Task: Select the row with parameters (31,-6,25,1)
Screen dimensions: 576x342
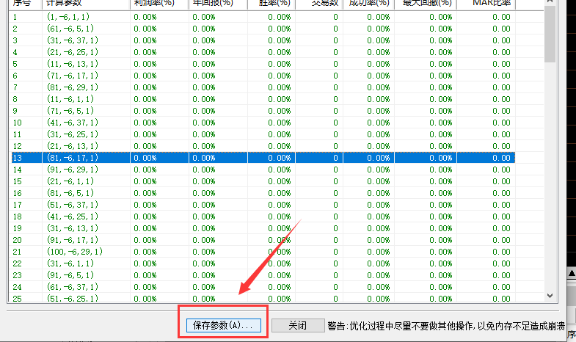Action: click(263, 134)
